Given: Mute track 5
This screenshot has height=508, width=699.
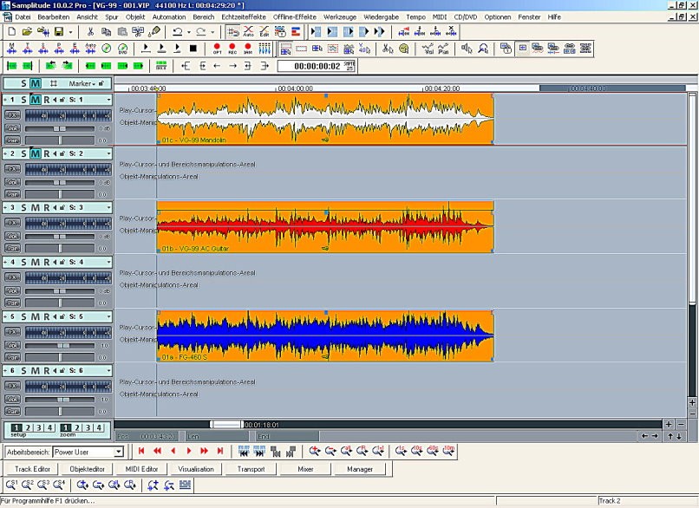Looking at the screenshot, I should click(x=36, y=316).
